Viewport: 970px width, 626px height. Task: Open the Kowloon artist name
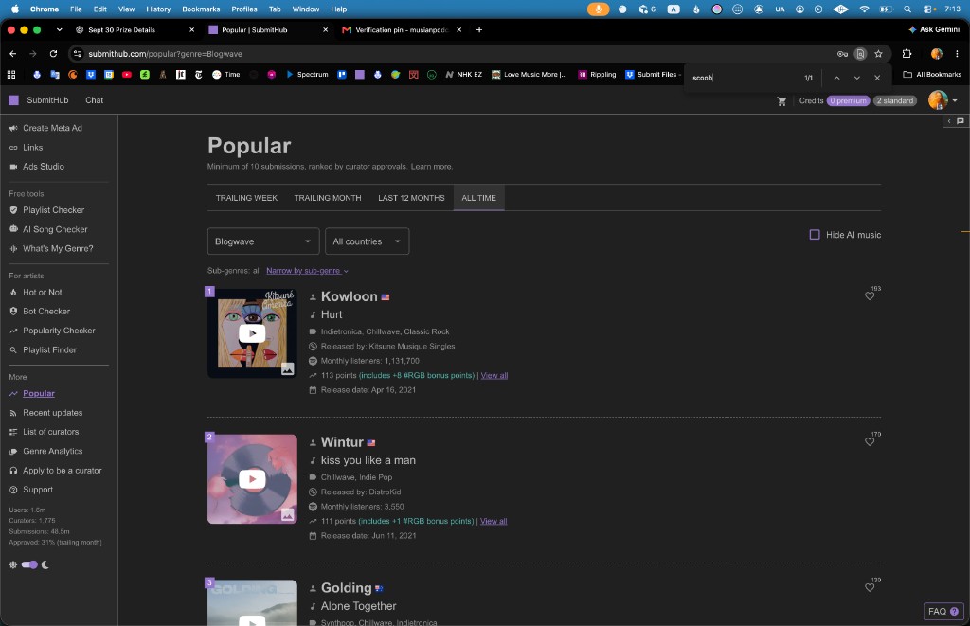pyautogui.click(x=349, y=296)
